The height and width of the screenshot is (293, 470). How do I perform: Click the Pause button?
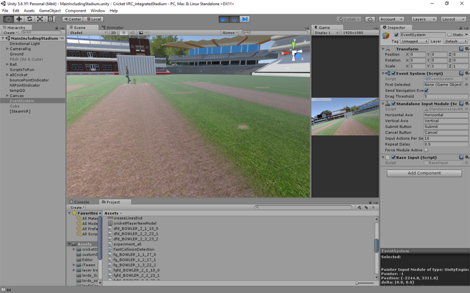pos(234,19)
